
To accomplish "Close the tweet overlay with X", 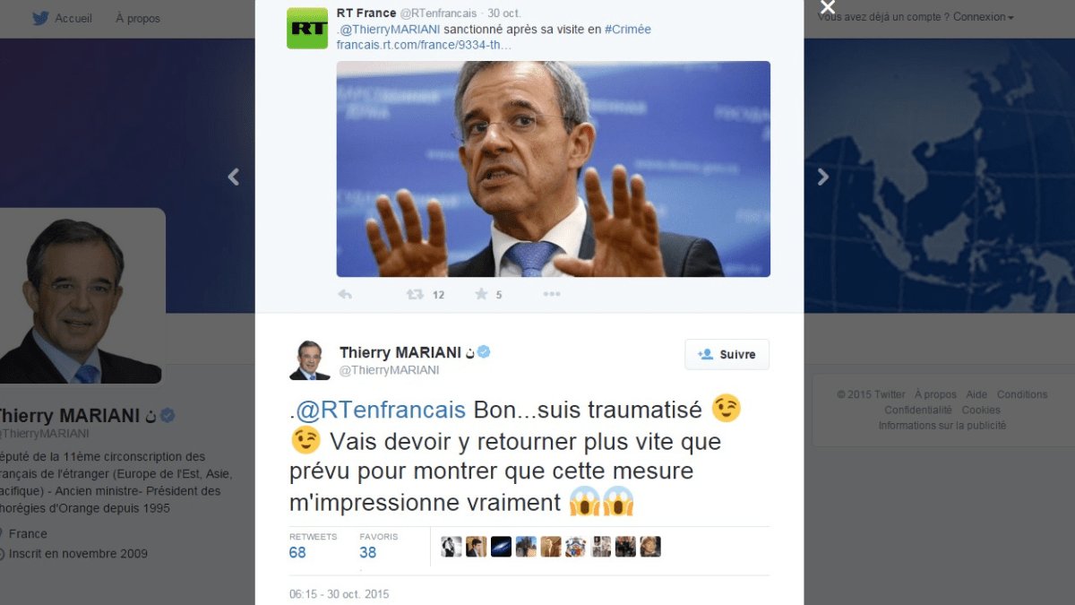I will point(828,8).
